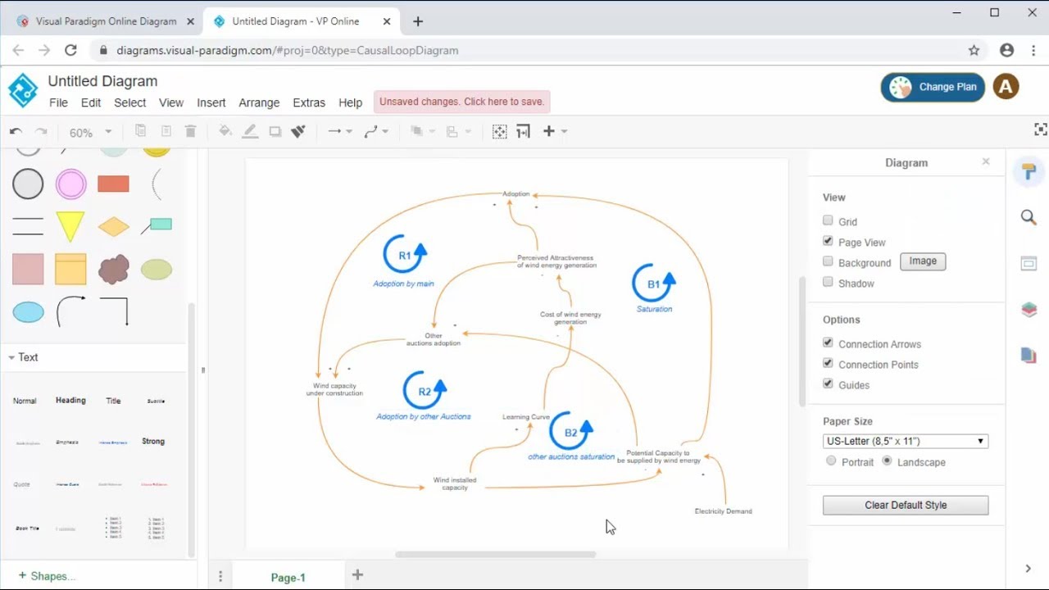Viewport: 1049px width, 590px height.
Task: Open the fill color bucket tool
Action: [225, 131]
